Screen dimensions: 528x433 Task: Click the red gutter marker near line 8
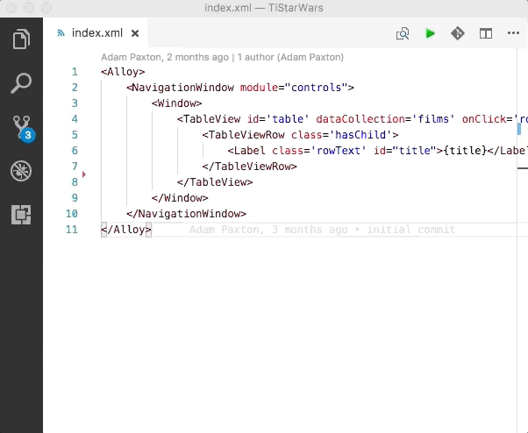click(x=84, y=174)
